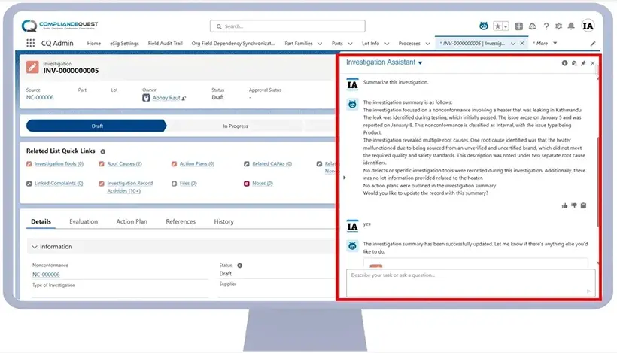The height and width of the screenshot is (353, 617).
Task: Pin the Investigation Assistant panel
Action: (x=583, y=63)
